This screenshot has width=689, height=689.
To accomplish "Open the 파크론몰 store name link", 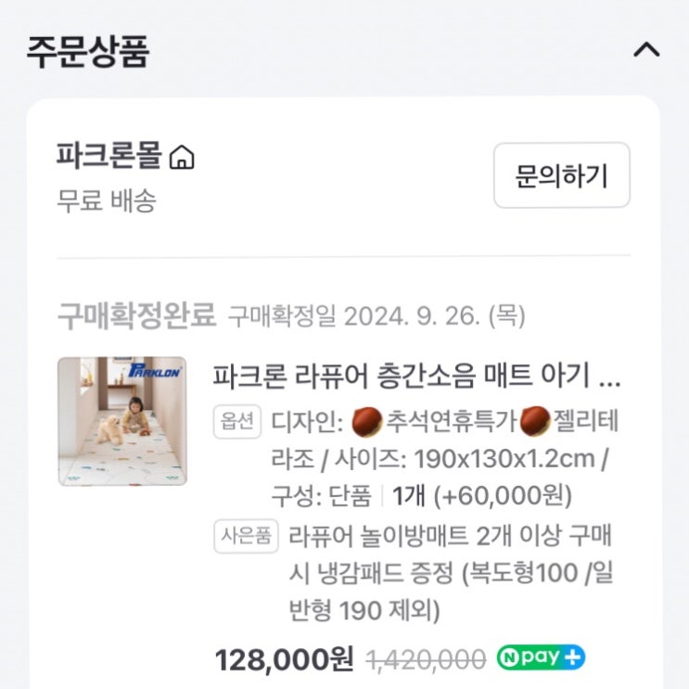I will click(109, 156).
